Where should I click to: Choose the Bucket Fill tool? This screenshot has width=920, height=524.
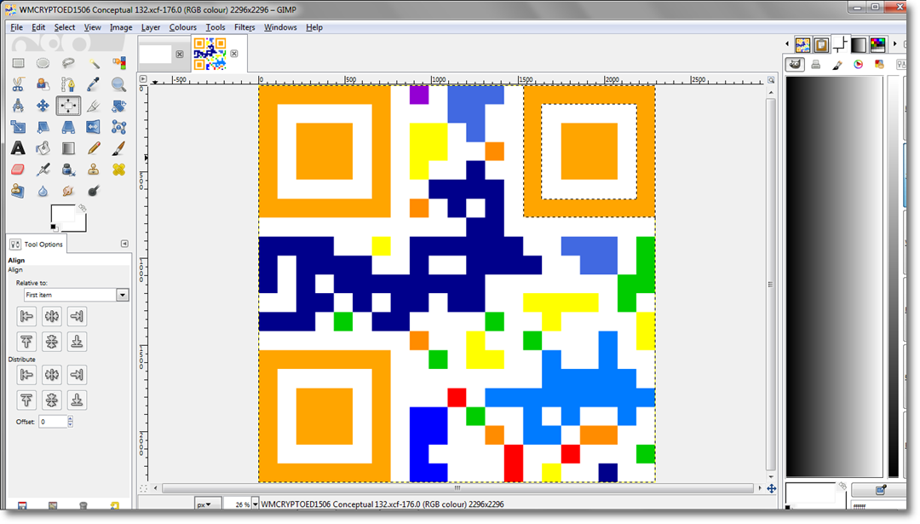tap(43, 148)
